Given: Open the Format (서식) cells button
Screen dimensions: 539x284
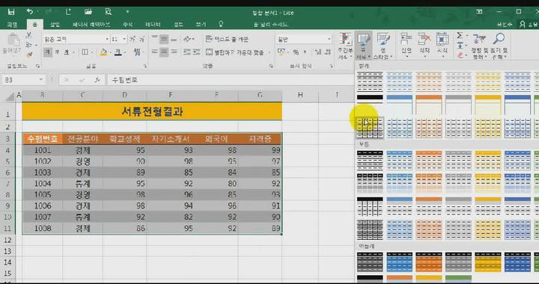Looking at the screenshot, I should pyautogui.click(x=442, y=46).
